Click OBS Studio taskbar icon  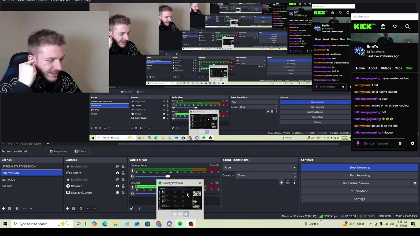click(x=191, y=224)
